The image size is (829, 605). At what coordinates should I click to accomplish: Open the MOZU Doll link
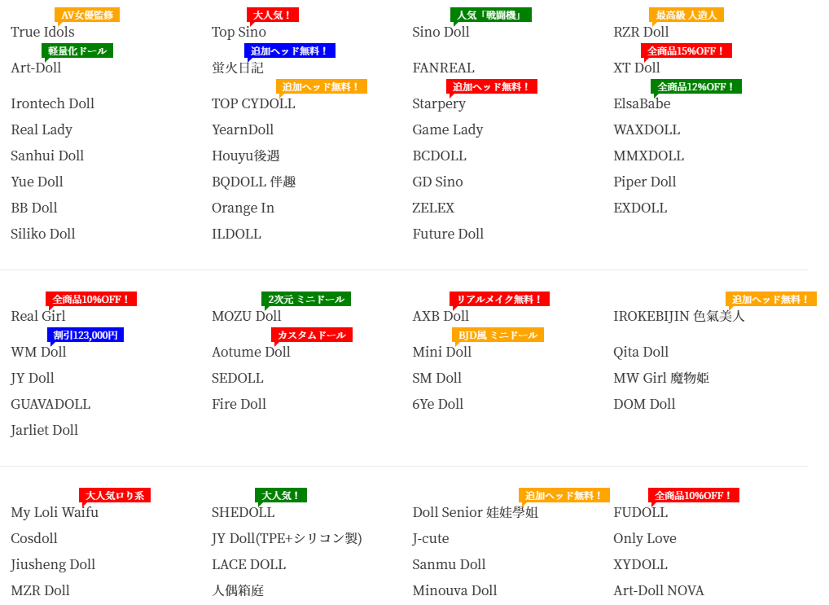(x=246, y=316)
